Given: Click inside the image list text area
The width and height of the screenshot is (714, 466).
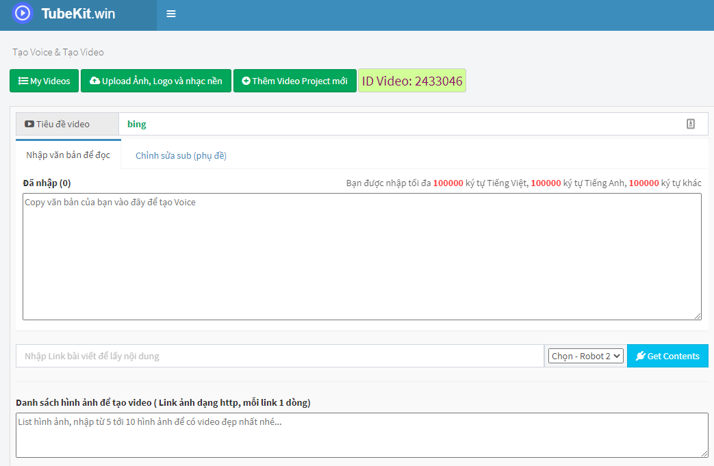Looking at the screenshot, I should click(x=361, y=435).
